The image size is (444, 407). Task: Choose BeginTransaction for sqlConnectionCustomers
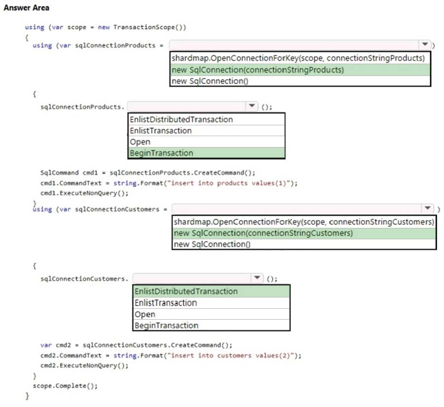(x=211, y=325)
